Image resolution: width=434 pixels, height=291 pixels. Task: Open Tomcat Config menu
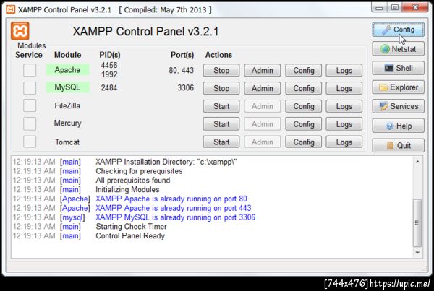coord(303,142)
